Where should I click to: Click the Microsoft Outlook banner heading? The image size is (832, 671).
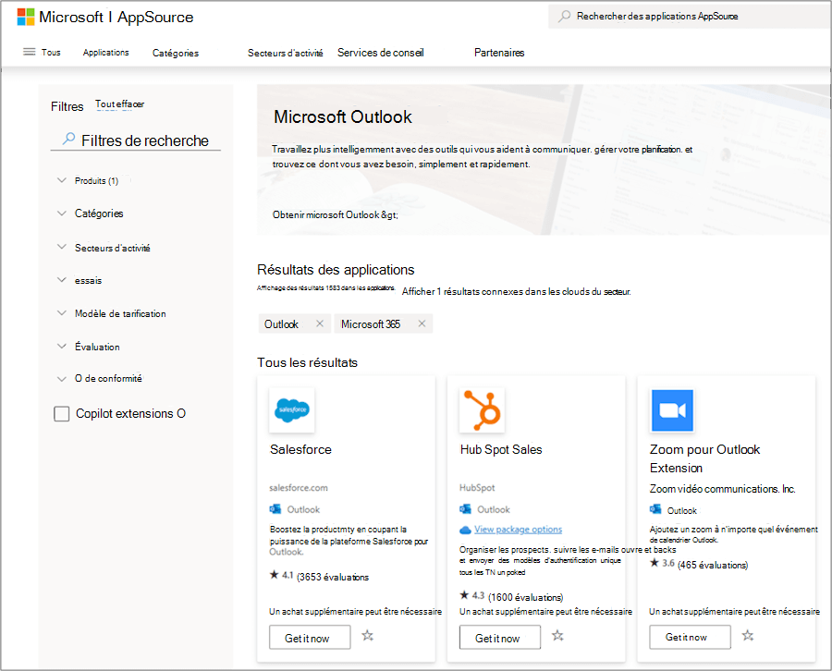click(x=343, y=116)
